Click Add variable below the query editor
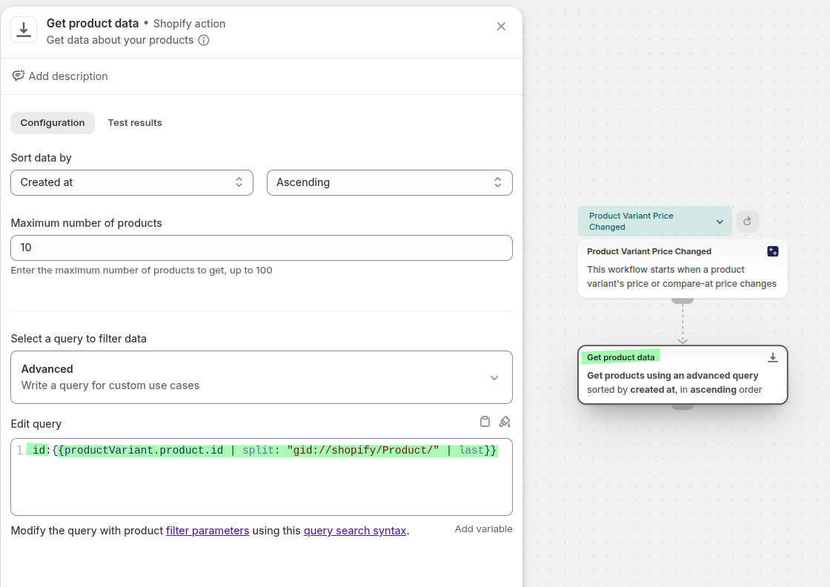The width and height of the screenshot is (830, 587). click(x=483, y=529)
